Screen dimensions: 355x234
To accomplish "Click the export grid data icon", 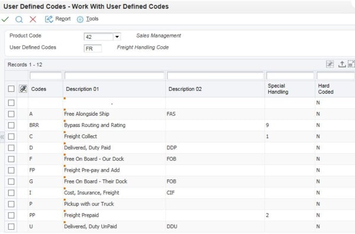I will tap(341, 64).
